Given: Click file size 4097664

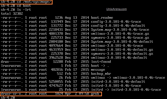Looking at the screenshot, I should coord(56,46).
